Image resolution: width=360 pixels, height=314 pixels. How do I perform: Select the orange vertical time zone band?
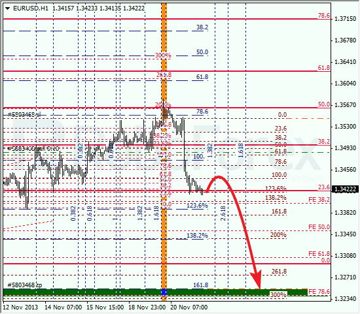(164, 151)
